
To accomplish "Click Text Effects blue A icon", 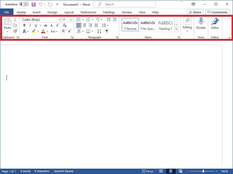I will click(24, 31).
